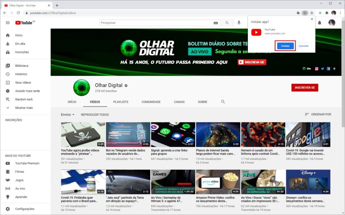Image resolution: width=345 pixels, height=215 pixels.
Task: Open Google building video thumbnail
Action: pos(308,134)
